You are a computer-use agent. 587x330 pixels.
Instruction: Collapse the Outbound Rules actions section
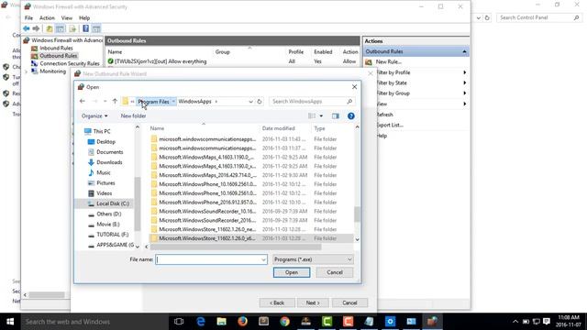[464, 51]
